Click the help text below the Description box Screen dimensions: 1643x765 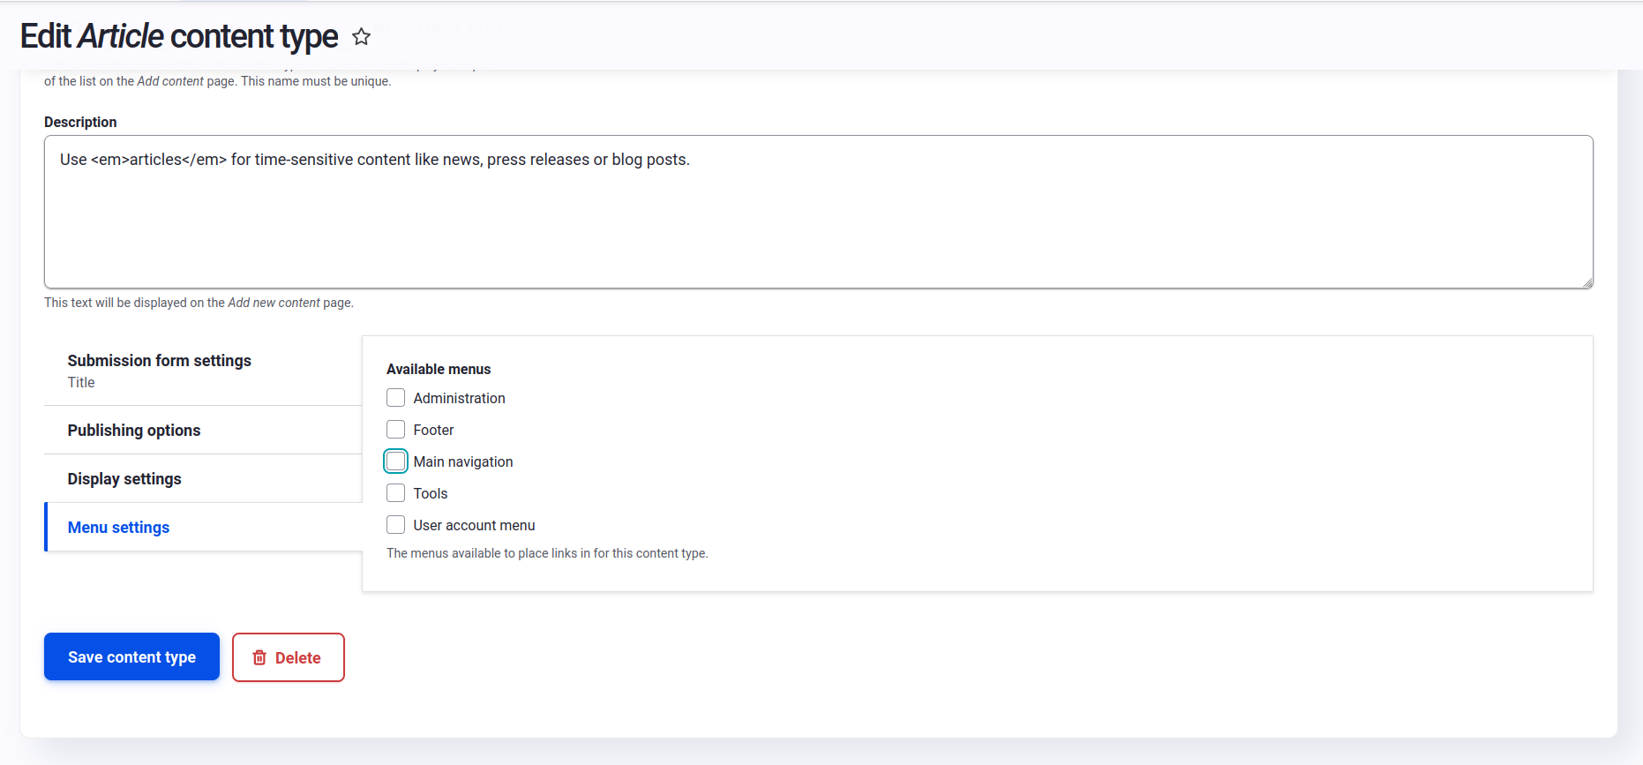199,303
